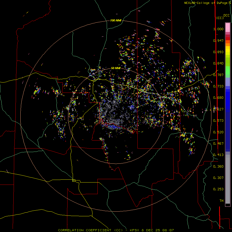The height and width of the screenshot is (232, 232).
Task: Click the pink segment at the top of the color bar
Action: point(228,27)
